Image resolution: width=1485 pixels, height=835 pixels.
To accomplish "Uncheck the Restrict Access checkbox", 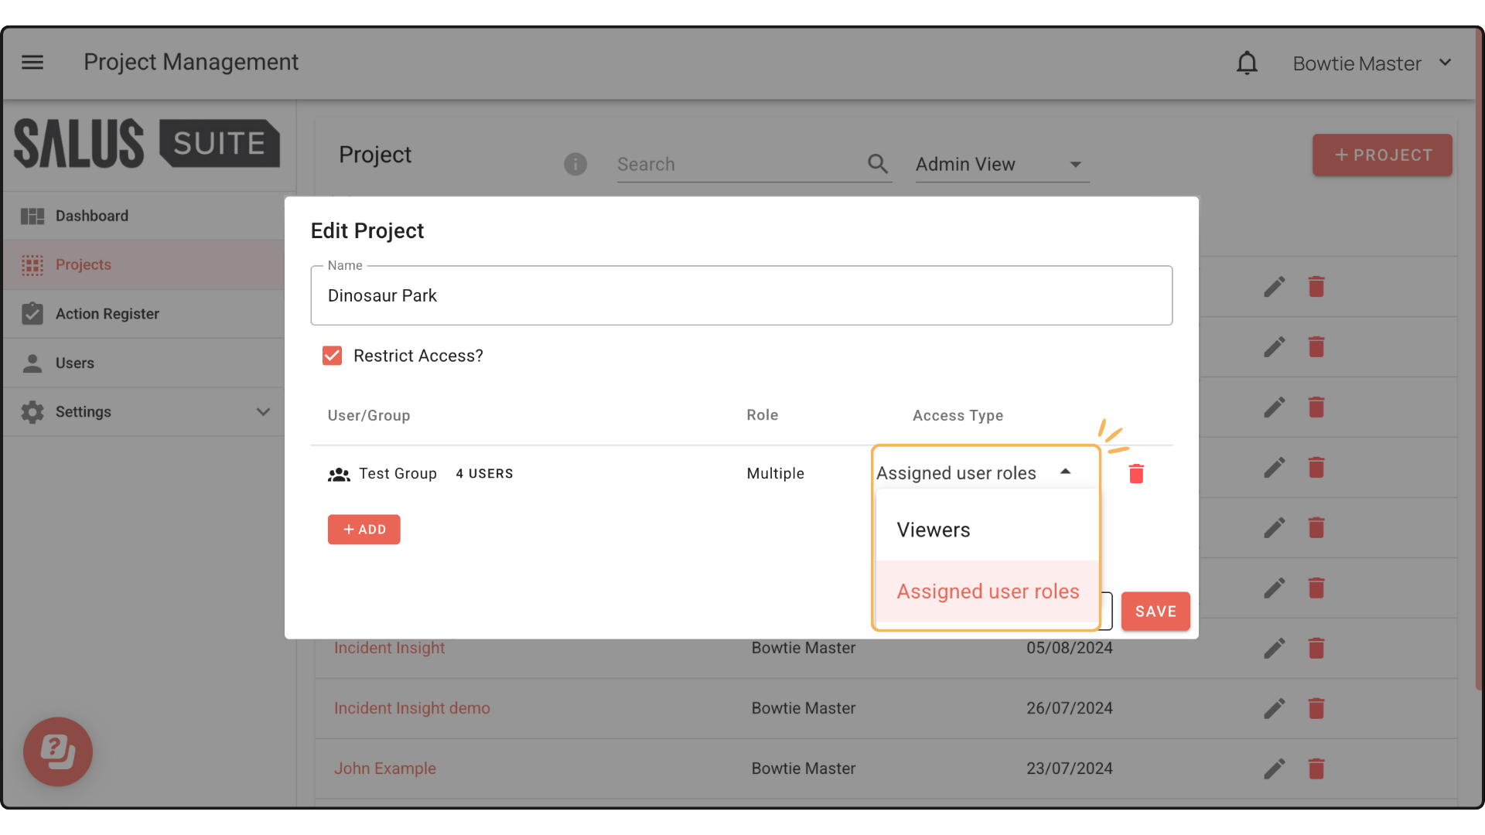I will [x=332, y=356].
